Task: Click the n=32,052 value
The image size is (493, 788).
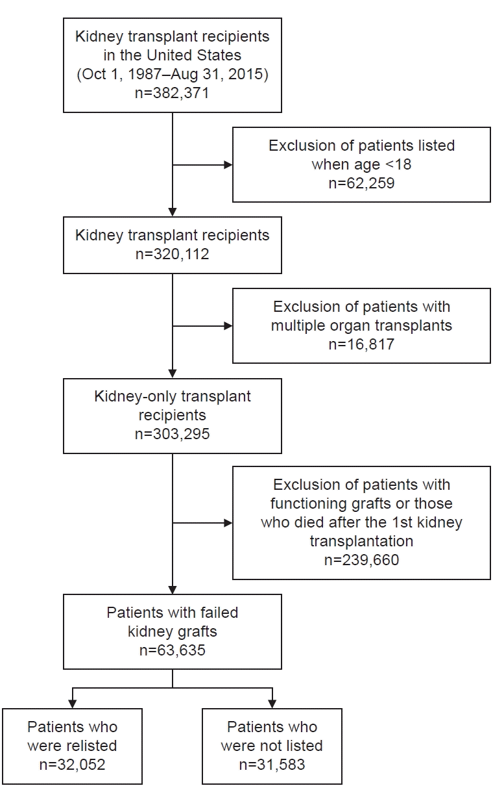Action: [x=72, y=765]
